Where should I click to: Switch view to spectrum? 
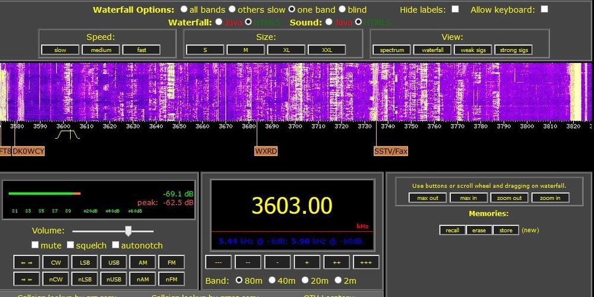coord(391,50)
